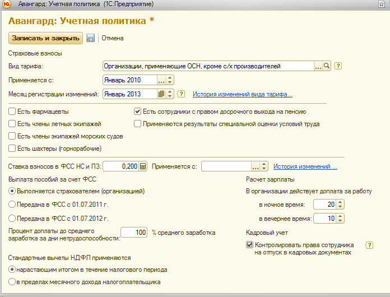Enable Есть шахтеры (горнорабочие) checkbox
Image resolution: width=390 pixels, height=297 pixels.
pos(12,148)
